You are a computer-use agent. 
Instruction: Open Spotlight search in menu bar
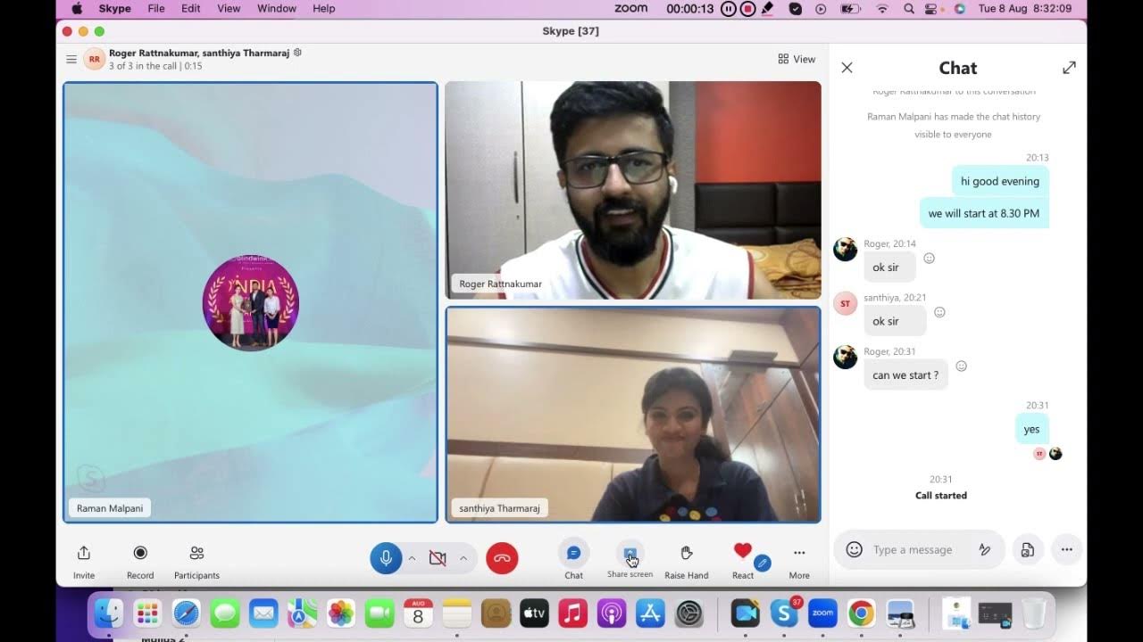[909, 8]
